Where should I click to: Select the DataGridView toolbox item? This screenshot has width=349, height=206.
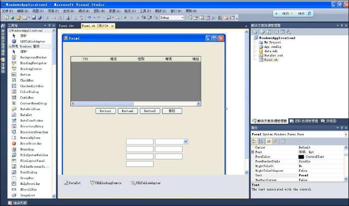click(31, 109)
